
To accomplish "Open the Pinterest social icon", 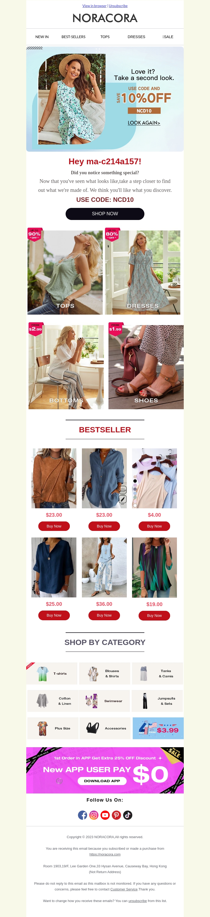I will point(117,815).
